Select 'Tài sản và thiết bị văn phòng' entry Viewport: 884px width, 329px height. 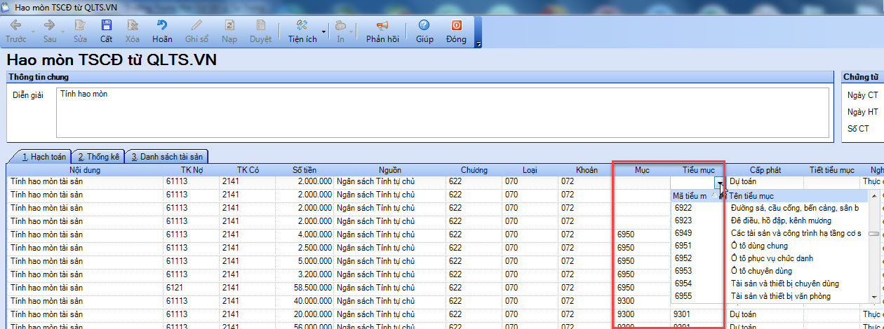(x=780, y=296)
